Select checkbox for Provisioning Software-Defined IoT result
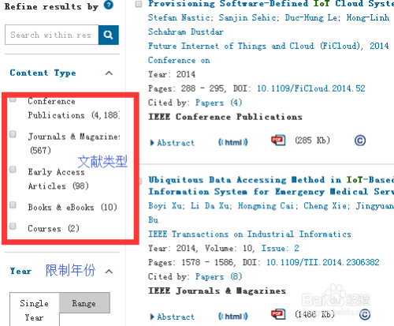The height and width of the screenshot is (326, 394). click(139, 4)
